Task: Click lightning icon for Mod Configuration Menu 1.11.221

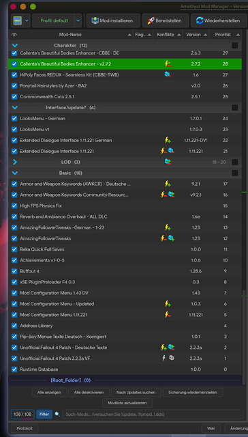Action: pyautogui.click(x=168, y=315)
